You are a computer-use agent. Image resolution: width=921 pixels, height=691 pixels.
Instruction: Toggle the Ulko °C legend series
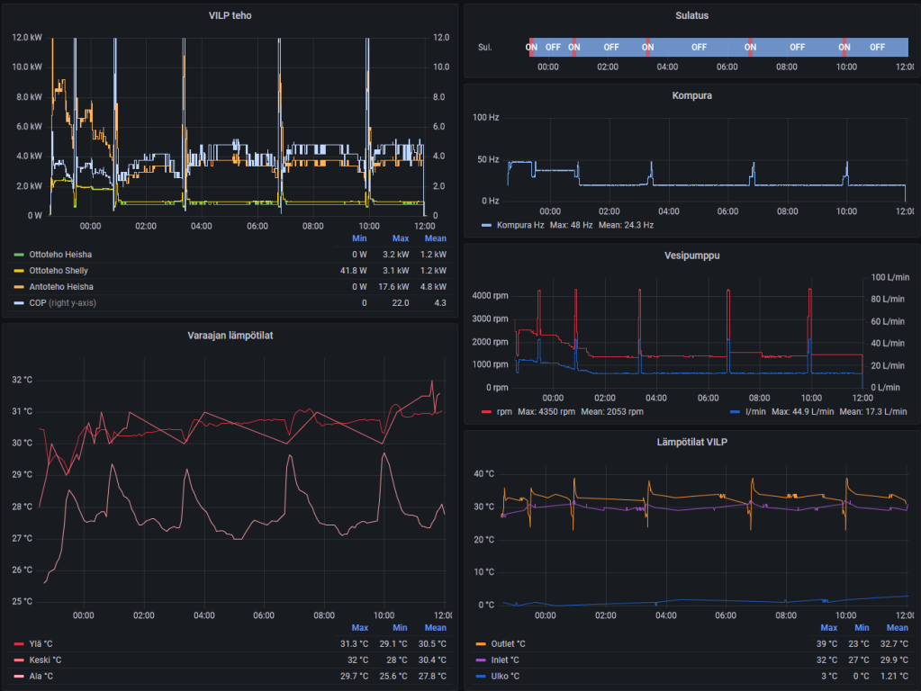[x=506, y=677]
